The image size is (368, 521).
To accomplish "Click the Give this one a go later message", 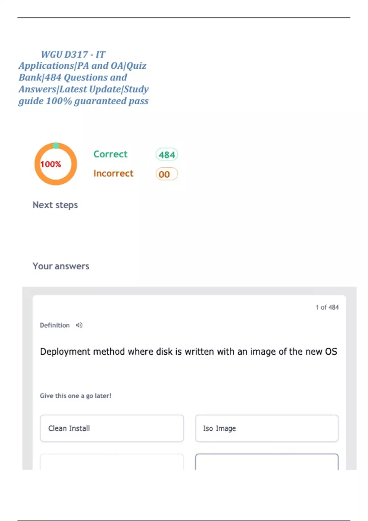I will (x=75, y=396).
